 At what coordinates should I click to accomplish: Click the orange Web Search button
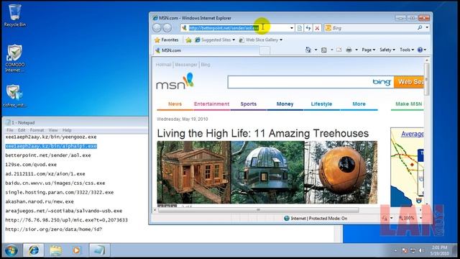(x=409, y=82)
